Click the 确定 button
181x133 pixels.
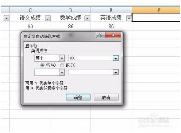78,97
